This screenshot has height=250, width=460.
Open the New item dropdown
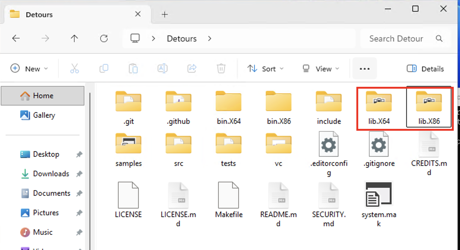[29, 69]
